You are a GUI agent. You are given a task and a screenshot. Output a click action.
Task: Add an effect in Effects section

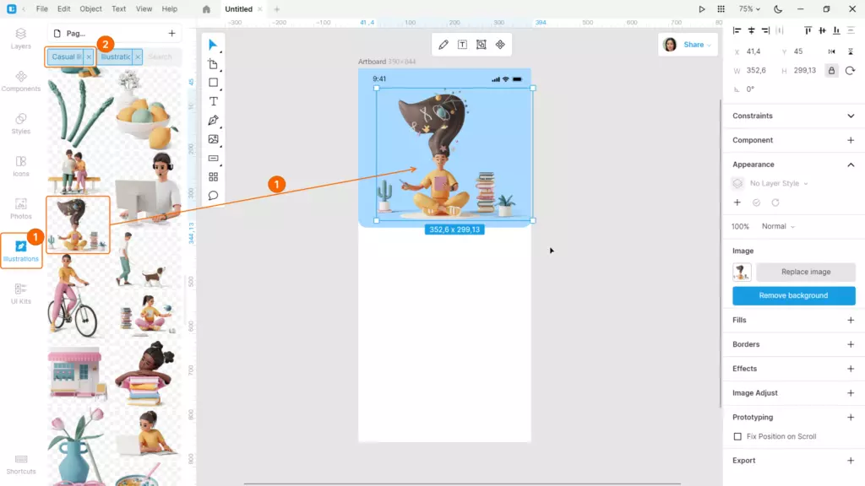coord(851,369)
